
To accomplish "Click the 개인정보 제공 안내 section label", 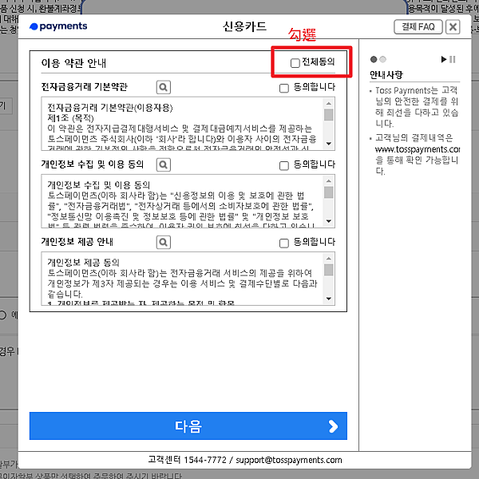I will pyautogui.click(x=77, y=242).
